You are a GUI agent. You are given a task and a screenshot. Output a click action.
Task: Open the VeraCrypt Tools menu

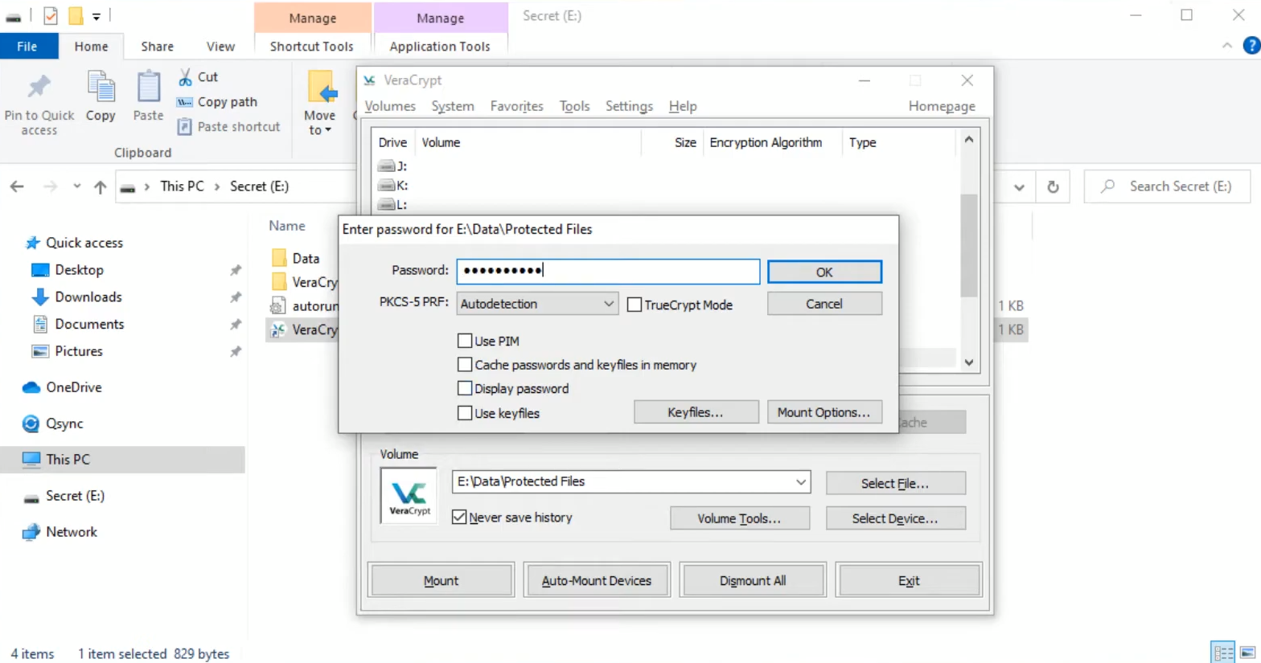pyautogui.click(x=574, y=106)
